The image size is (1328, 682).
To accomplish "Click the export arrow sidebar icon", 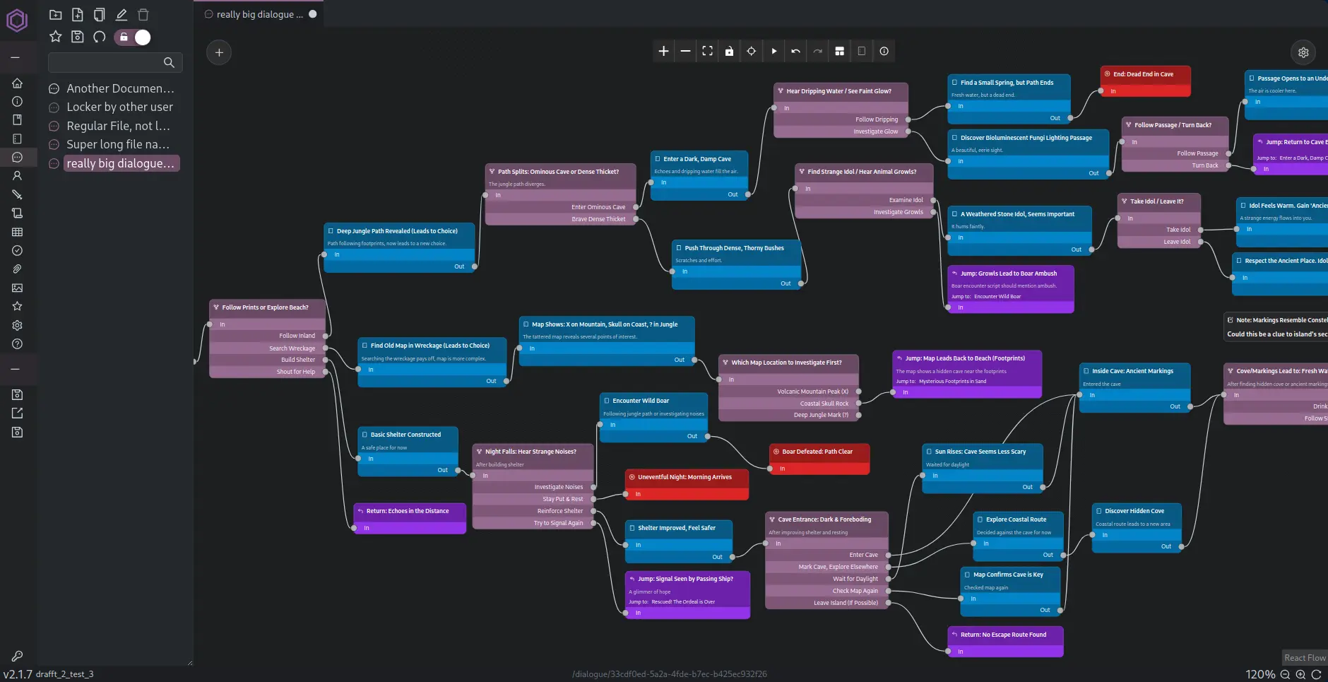I will (17, 413).
